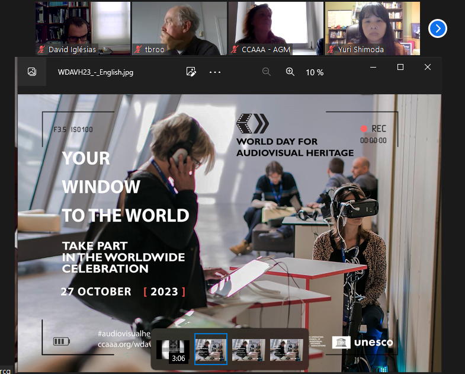465x374 pixels.
Task: Select the last filmstrip thumbnail
Action: tap(287, 350)
